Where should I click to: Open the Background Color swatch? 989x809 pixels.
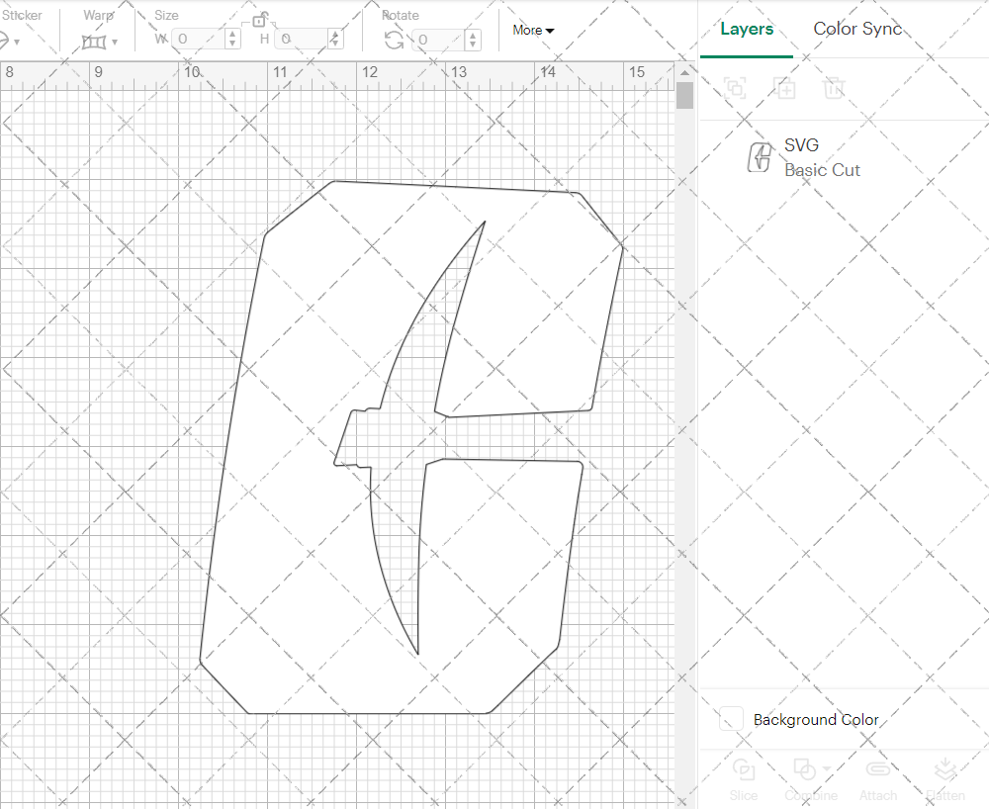[x=732, y=719]
